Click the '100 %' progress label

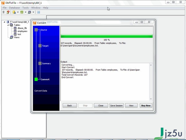[x=107, y=40]
